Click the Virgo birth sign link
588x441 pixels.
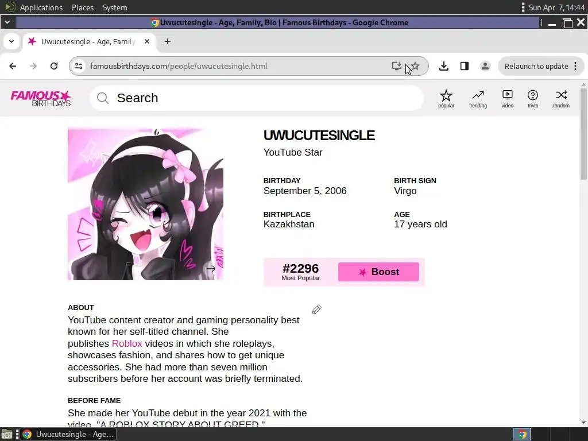coord(405,191)
